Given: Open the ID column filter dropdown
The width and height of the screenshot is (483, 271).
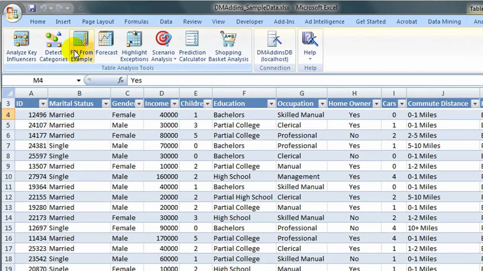Looking at the screenshot, I should point(43,104).
